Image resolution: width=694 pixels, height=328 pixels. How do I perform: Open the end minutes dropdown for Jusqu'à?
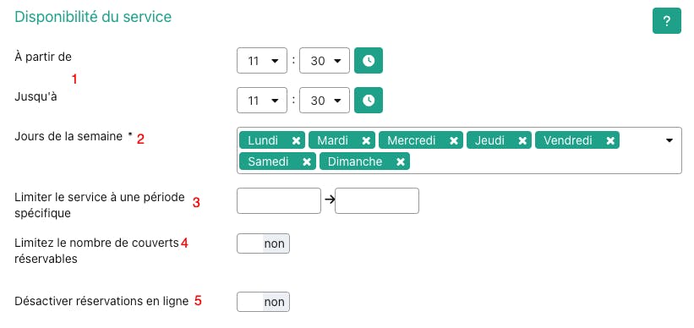[x=325, y=101]
